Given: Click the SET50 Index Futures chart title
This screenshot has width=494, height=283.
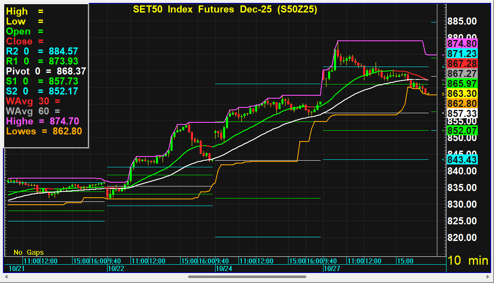Looking at the screenshot, I should 225,10.
